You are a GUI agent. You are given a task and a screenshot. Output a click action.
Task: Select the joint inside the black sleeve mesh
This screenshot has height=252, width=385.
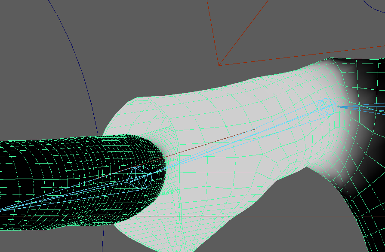click(140, 177)
